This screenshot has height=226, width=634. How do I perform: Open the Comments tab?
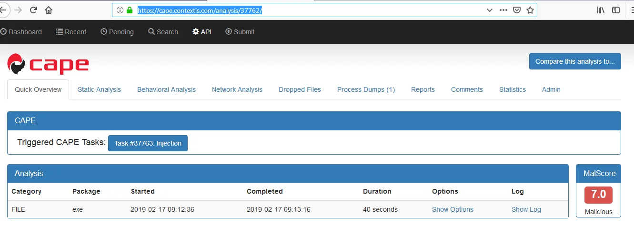point(467,89)
